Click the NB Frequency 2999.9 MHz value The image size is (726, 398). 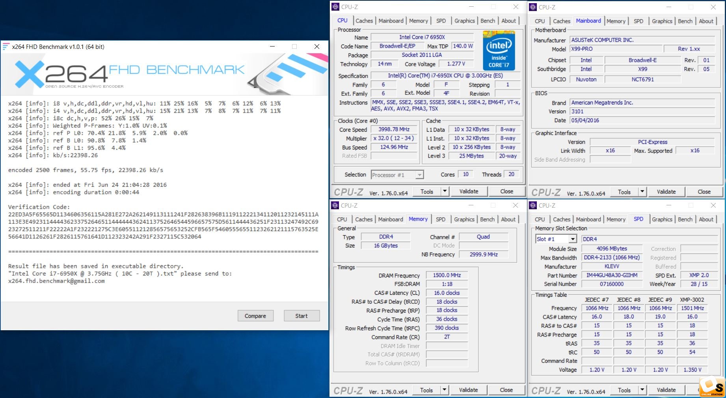click(484, 255)
